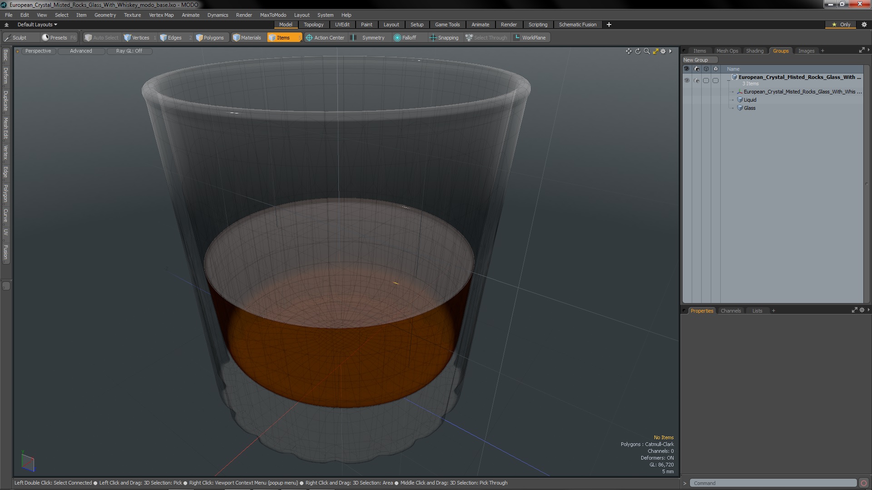
Task: Click the viewport rotate icon
Action: (x=638, y=51)
